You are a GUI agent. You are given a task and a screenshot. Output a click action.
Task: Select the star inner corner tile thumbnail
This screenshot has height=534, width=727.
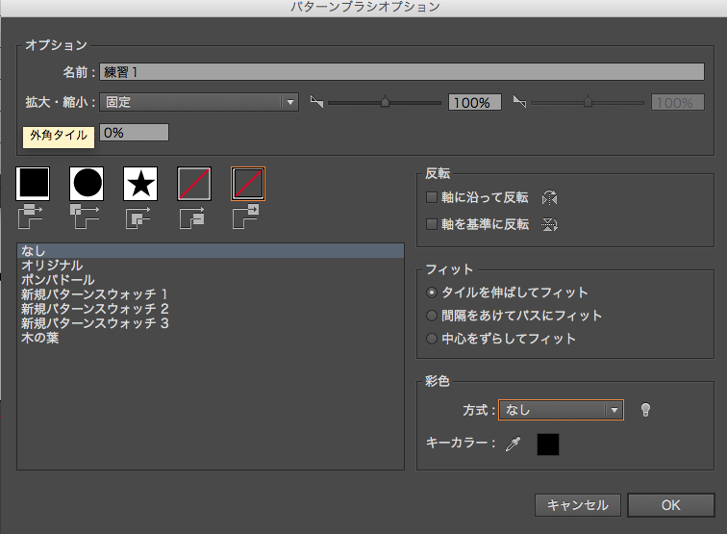140,184
